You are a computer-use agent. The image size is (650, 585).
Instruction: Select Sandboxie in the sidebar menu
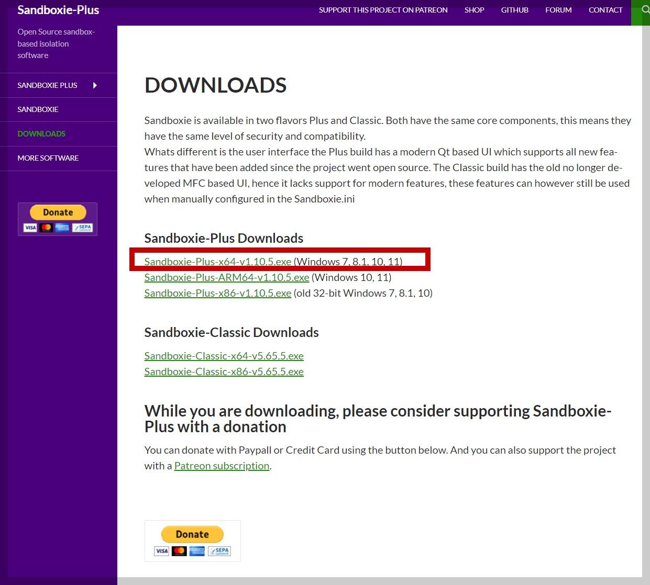point(38,109)
